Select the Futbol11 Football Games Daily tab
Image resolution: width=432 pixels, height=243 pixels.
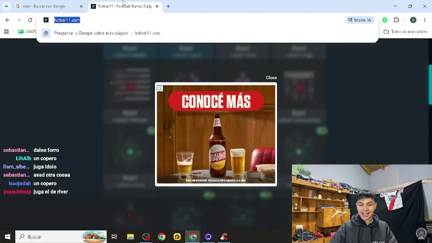pyautogui.click(x=125, y=6)
